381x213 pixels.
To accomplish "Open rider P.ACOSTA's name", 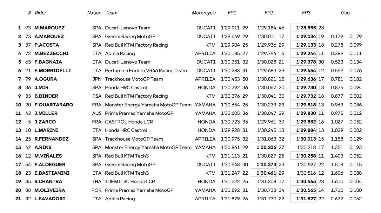I will coord(47,45).
